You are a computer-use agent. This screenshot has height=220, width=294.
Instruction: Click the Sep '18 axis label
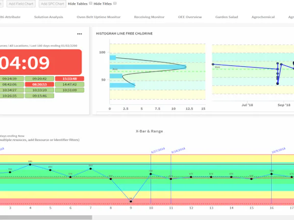(x=284, y=105)
